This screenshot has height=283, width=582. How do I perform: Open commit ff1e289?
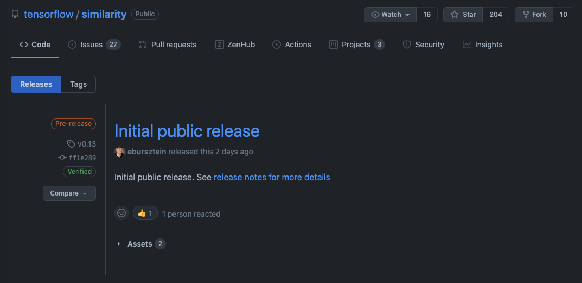(82, 158)
